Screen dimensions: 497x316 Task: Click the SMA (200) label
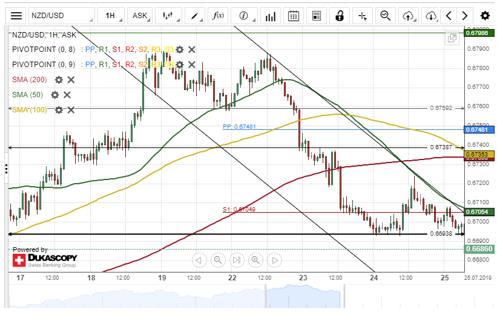[30, 80]
